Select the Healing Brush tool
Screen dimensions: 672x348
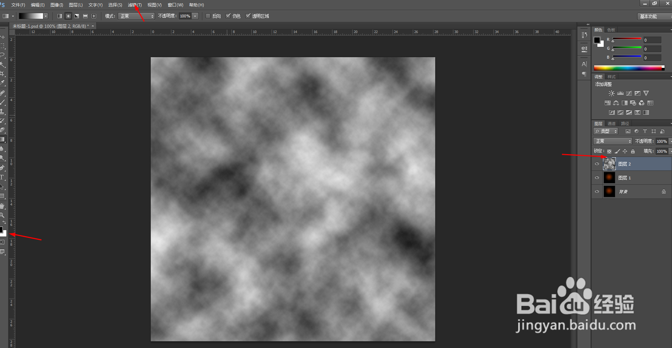tap(2, 93)
